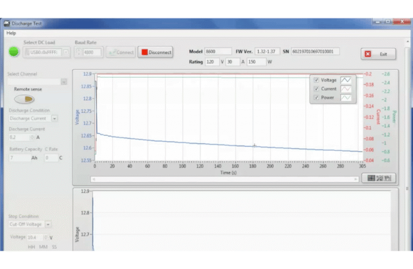Viewport: 413px width, 269px height.
Task: Click the crosshair cursor on the voltage curve
Action: (254, 146)
